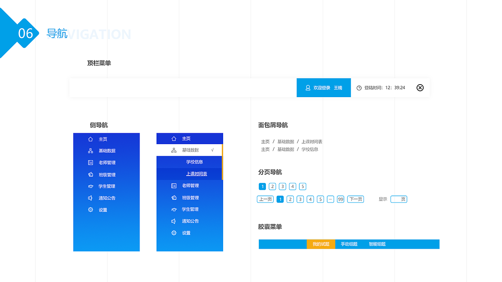Select page 1 in the short pagination row
502x282 pixels.
coord(262,186)
